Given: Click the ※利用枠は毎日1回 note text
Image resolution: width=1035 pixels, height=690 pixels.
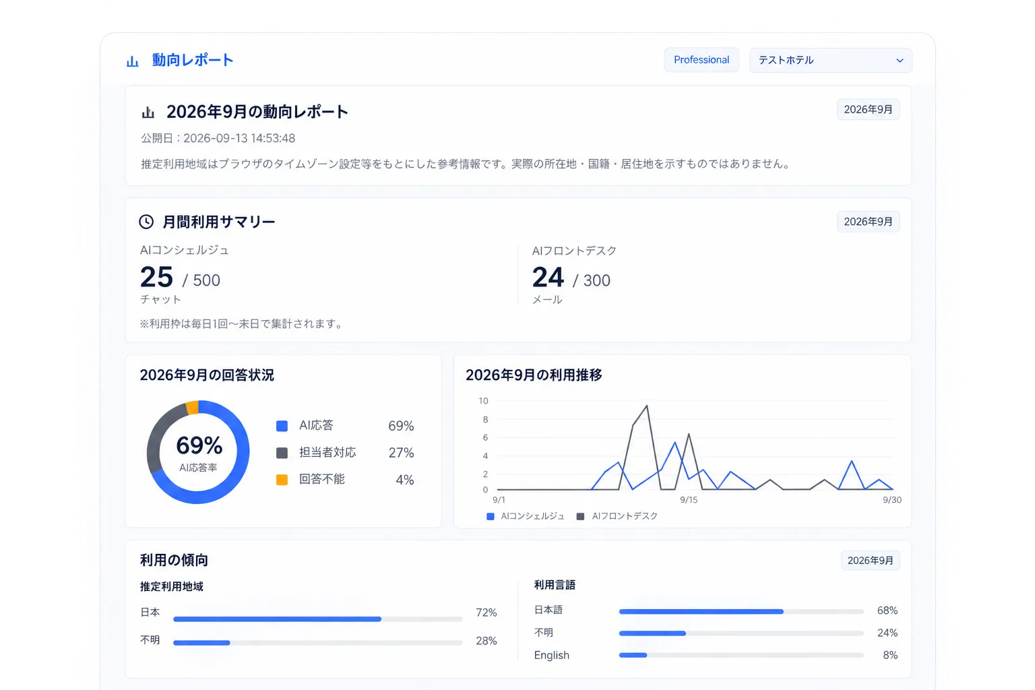Looking at the screenshot, I should tap(243, 324).
